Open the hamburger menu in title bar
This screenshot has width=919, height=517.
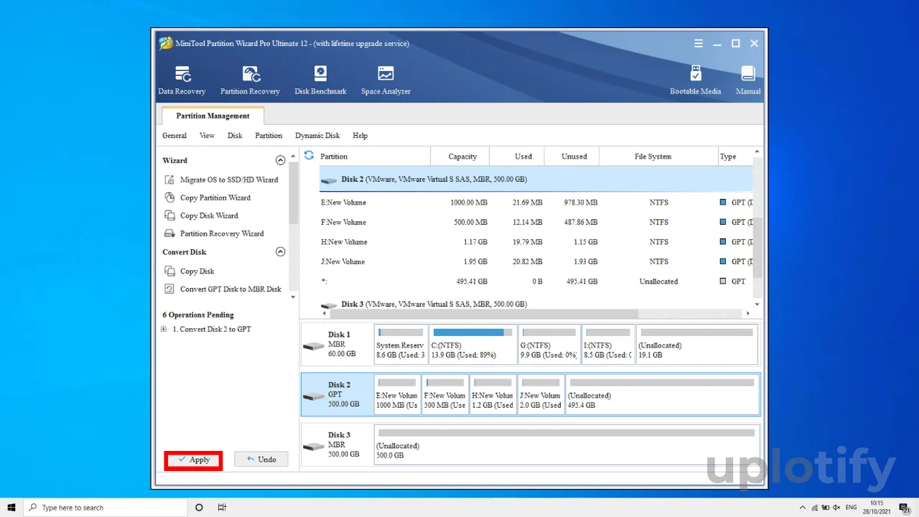(699, 44)
